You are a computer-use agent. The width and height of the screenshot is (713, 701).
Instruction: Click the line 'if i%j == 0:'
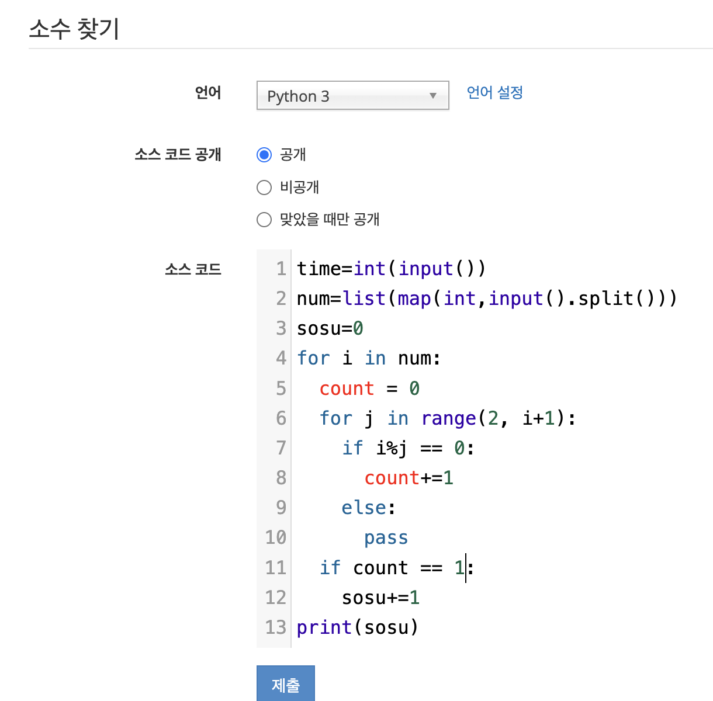click(x=408, y=448)
